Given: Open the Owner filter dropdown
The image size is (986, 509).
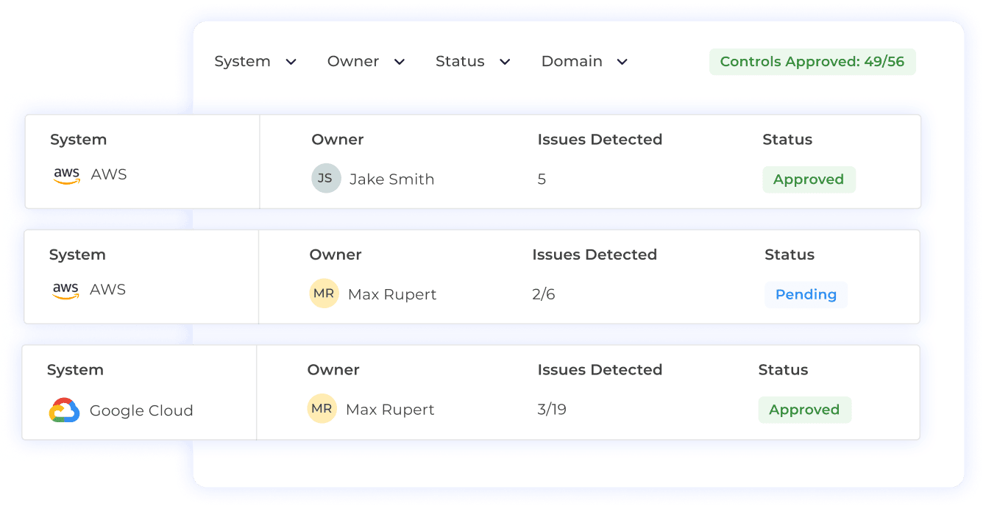Looking at the screenshot, I should coord(366,62).
